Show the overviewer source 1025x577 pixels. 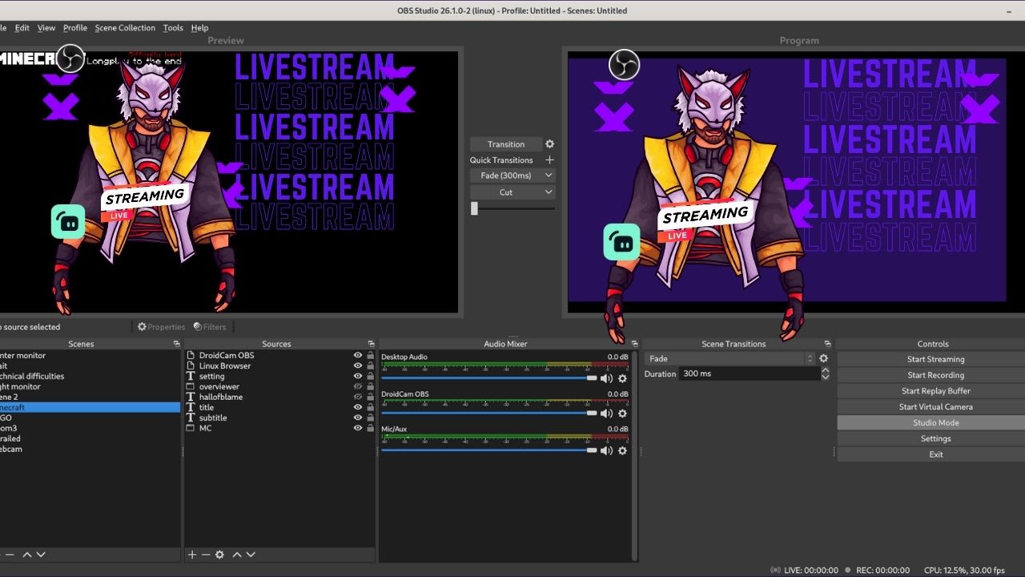point(358,387)
